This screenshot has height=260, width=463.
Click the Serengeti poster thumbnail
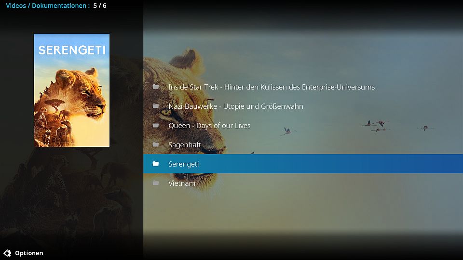(72, 90)
